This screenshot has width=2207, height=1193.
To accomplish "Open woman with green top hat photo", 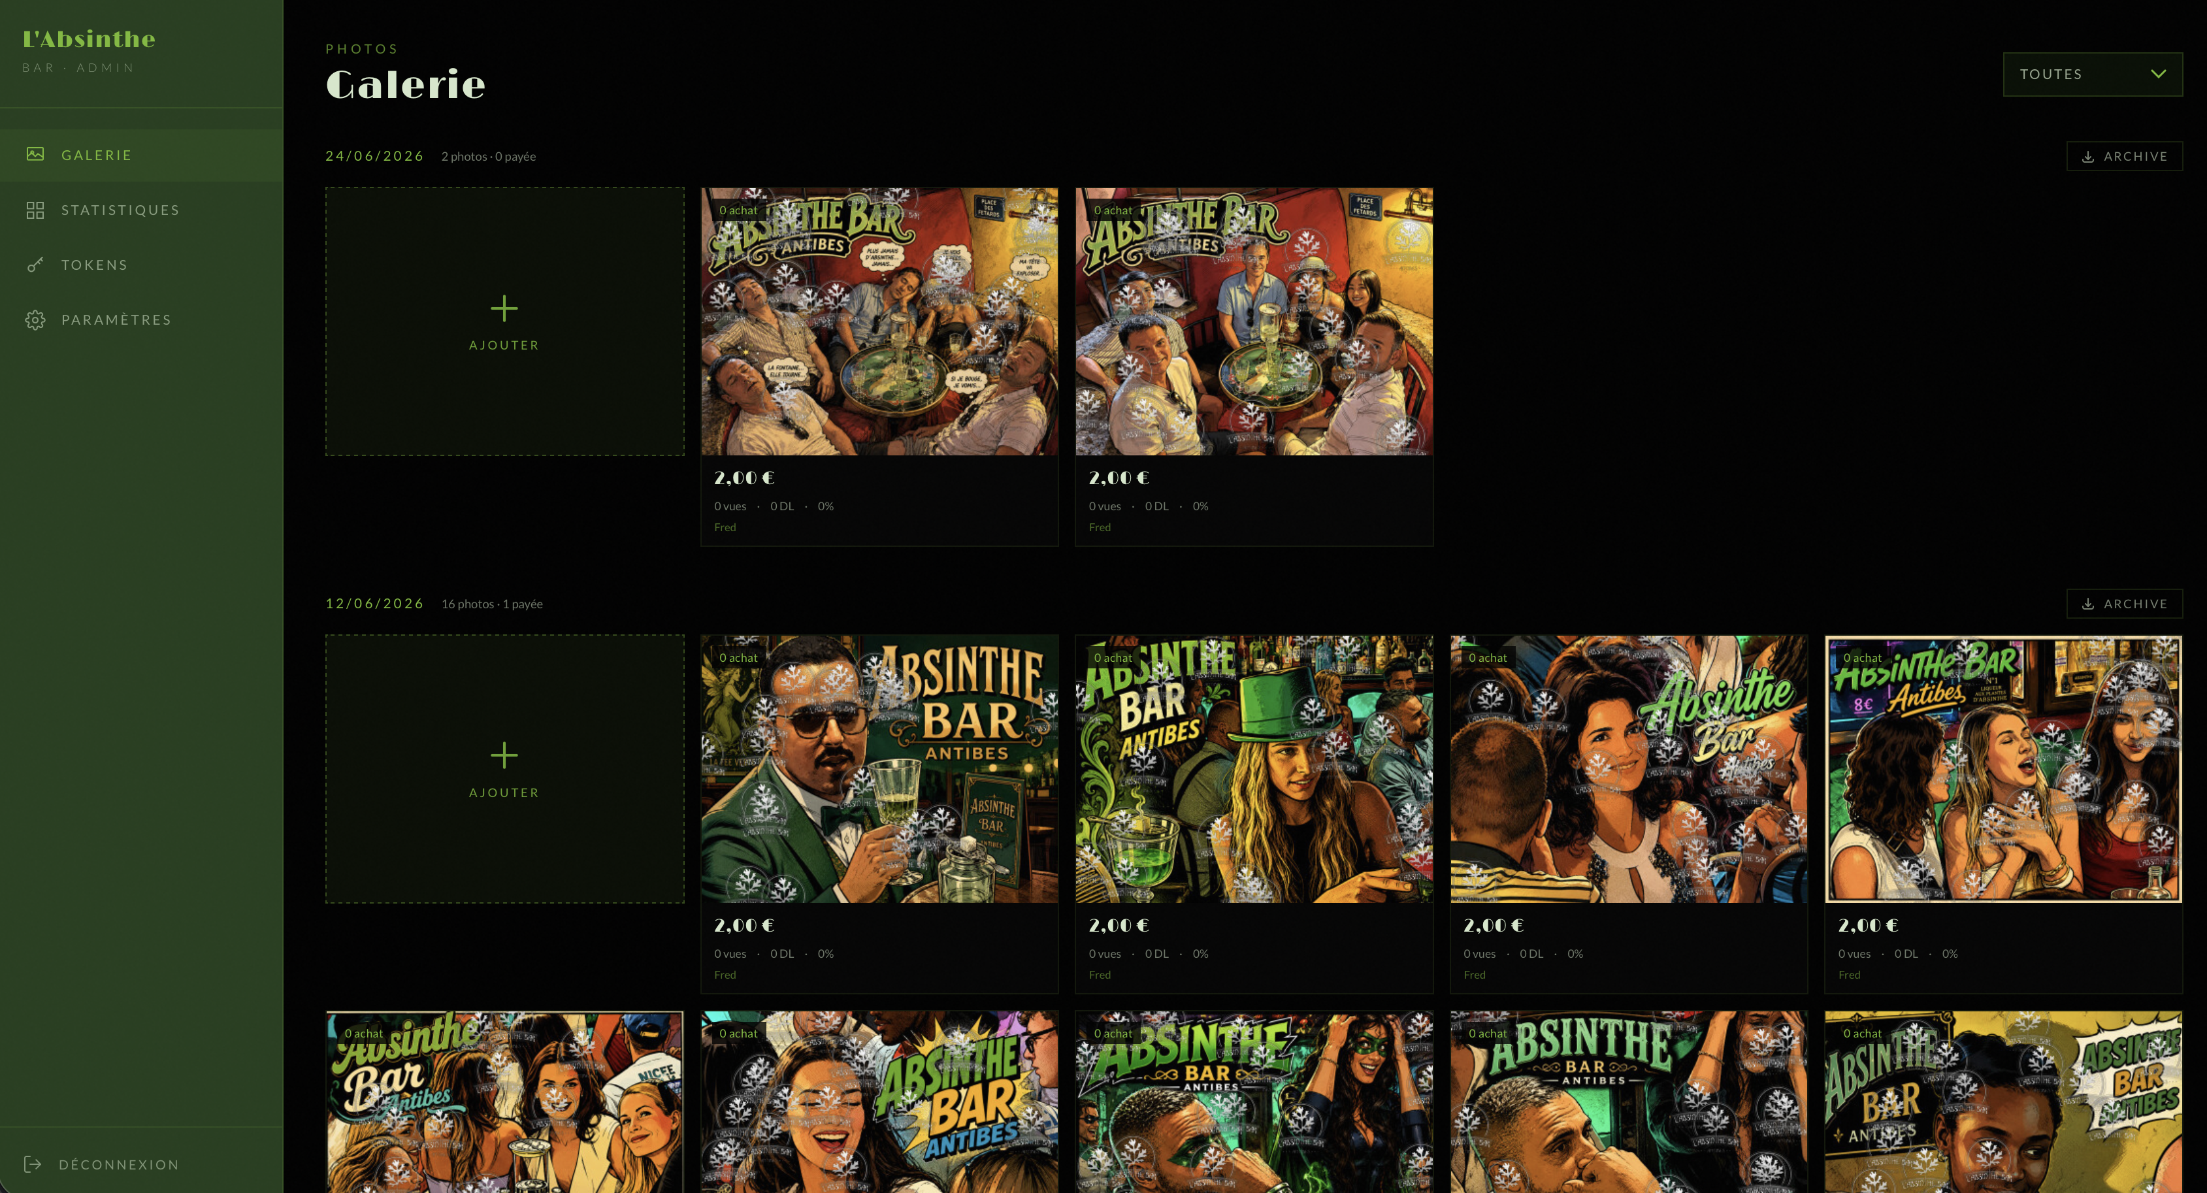I will (x=1253, y=769).
